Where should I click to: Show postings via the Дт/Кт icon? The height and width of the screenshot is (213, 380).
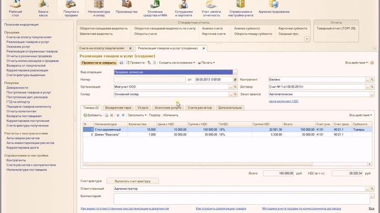[x=149, y=63]
